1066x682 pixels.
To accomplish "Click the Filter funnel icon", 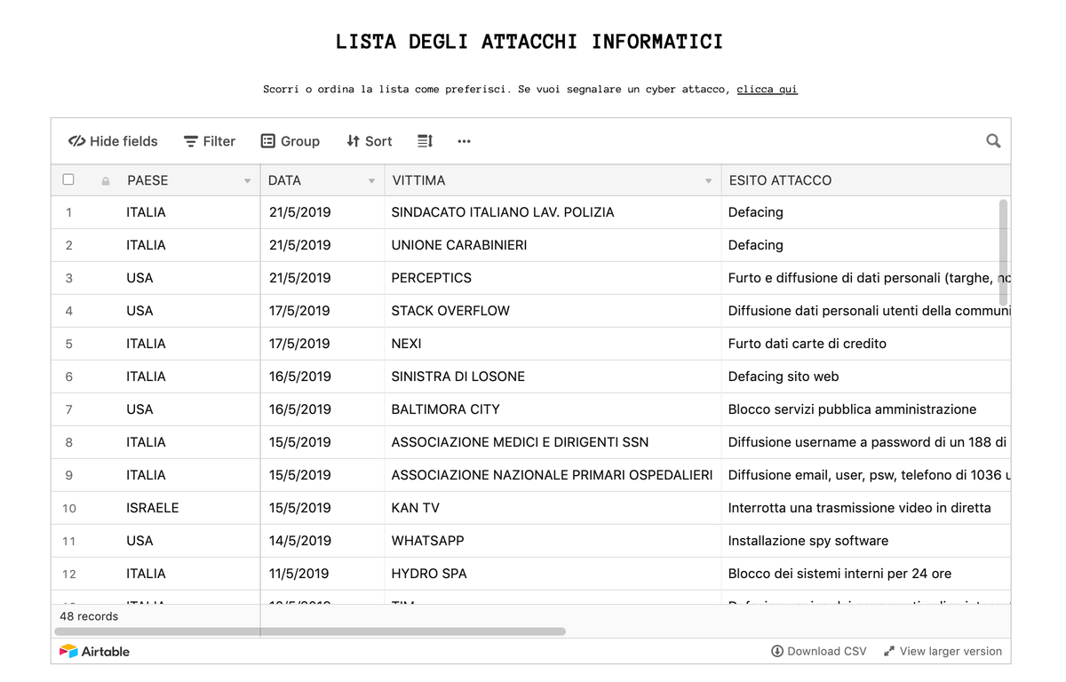I will (x=191, y=140).
